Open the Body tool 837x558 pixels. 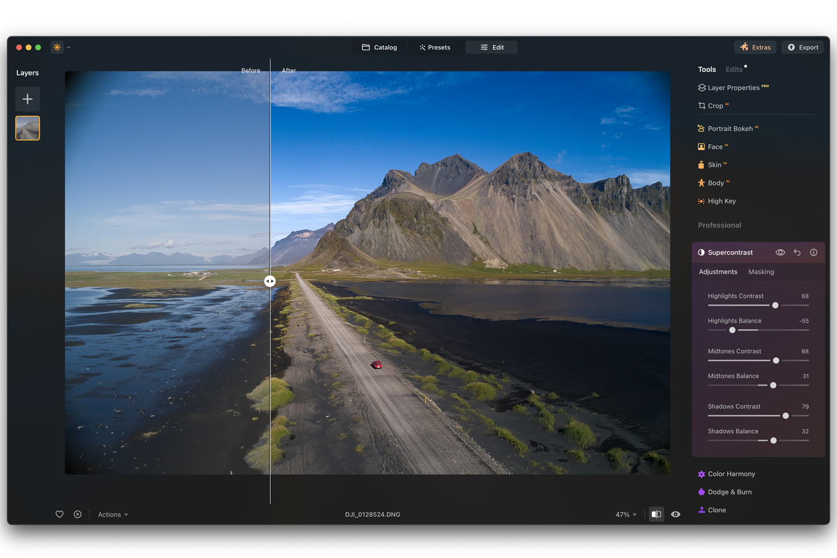point(713,183)
